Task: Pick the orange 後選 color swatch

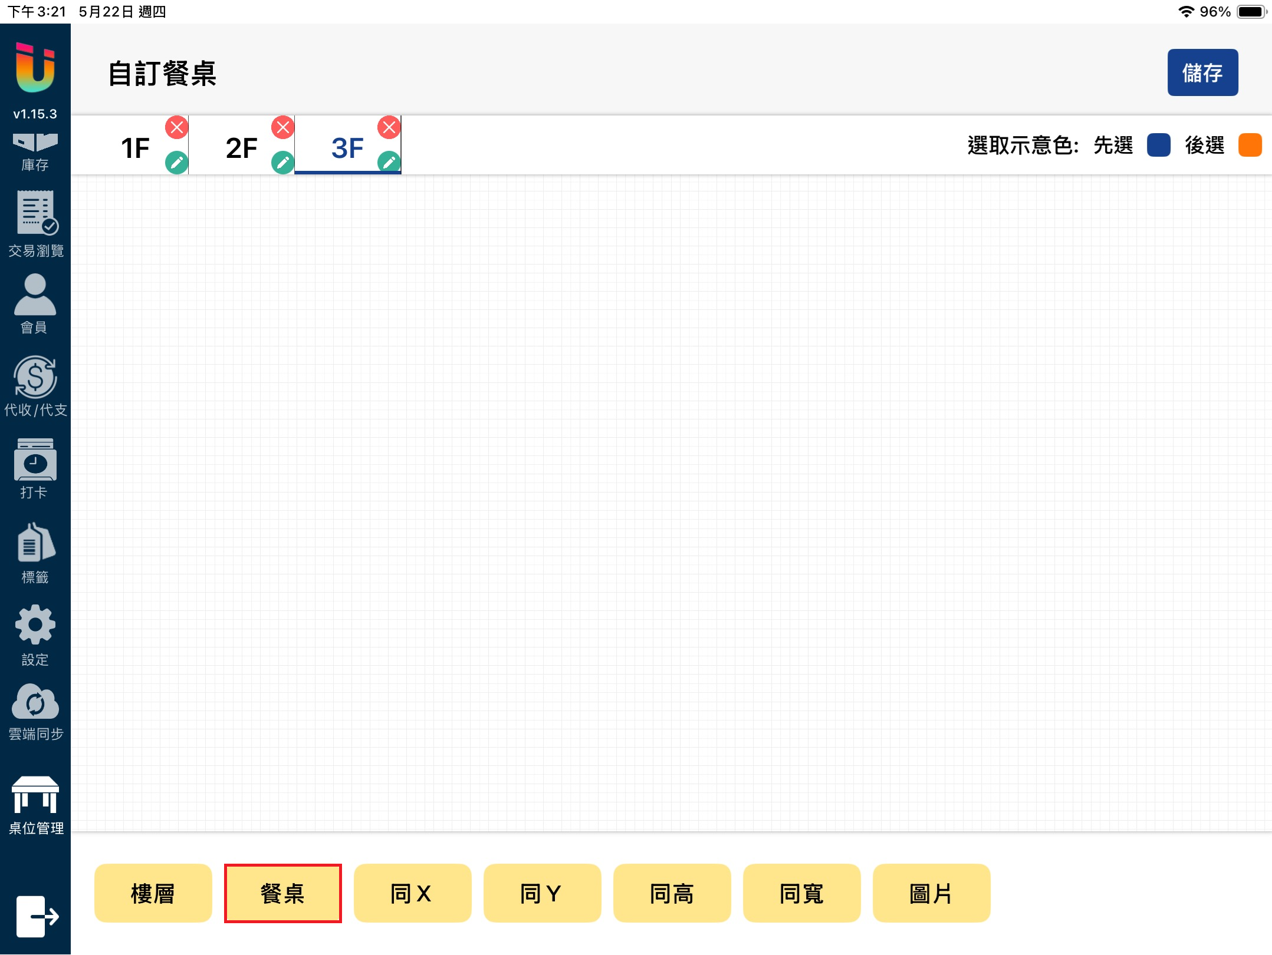Action: click(1250, 146)
